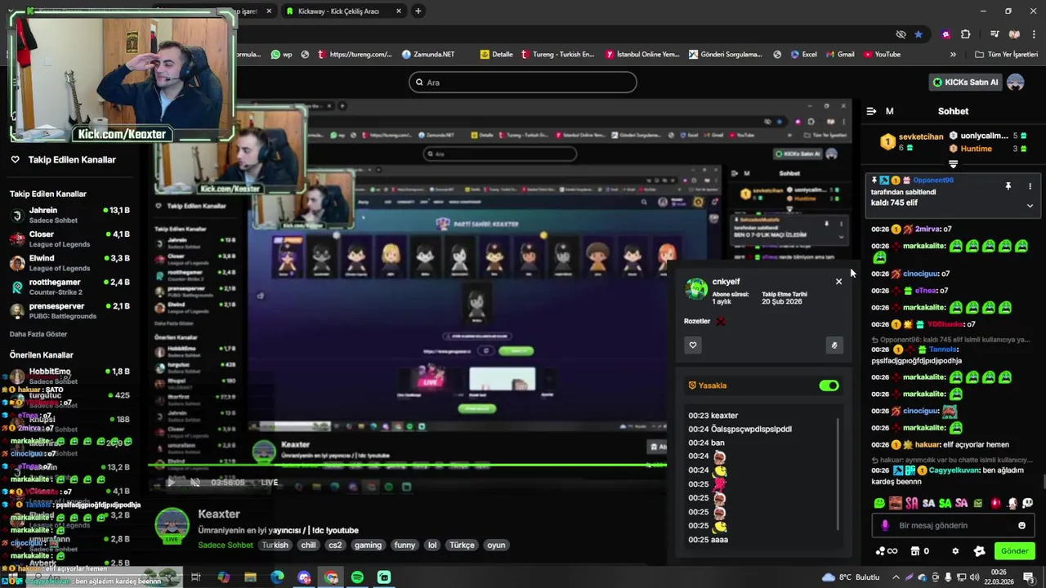Close the cnkyelf user card

tap(838, 282)
